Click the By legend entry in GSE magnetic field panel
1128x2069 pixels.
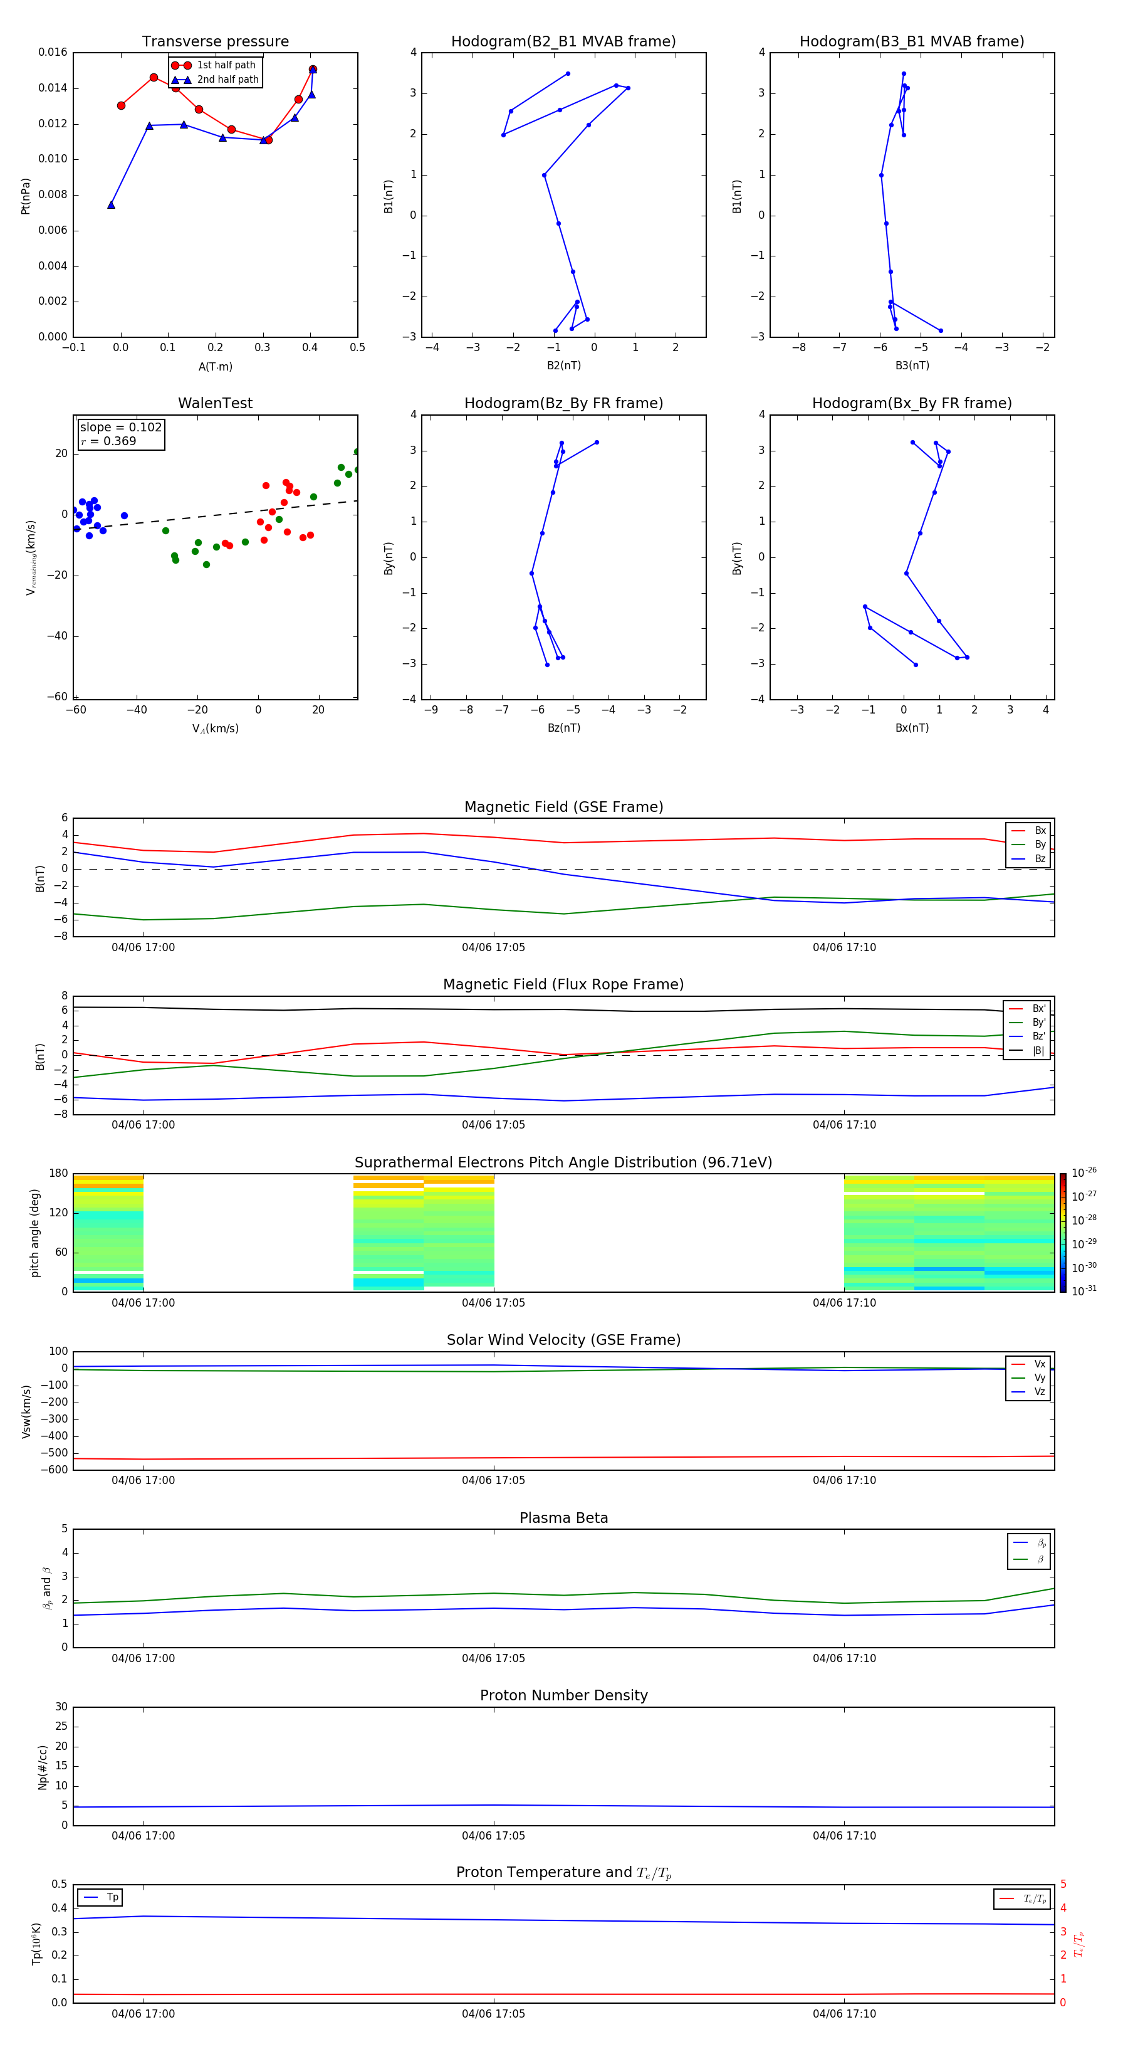1028,844
